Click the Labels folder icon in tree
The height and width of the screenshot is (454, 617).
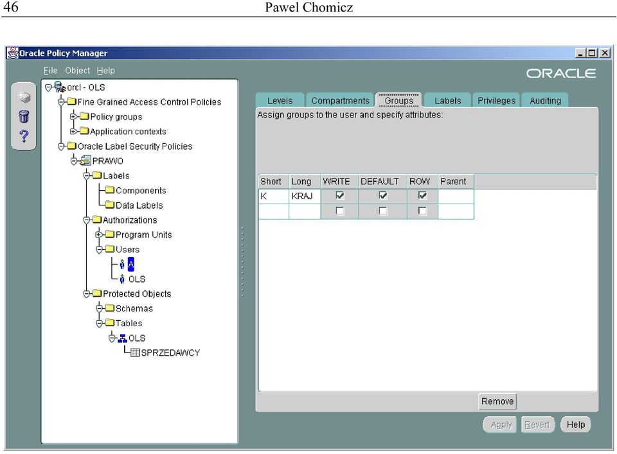point(97,175)
